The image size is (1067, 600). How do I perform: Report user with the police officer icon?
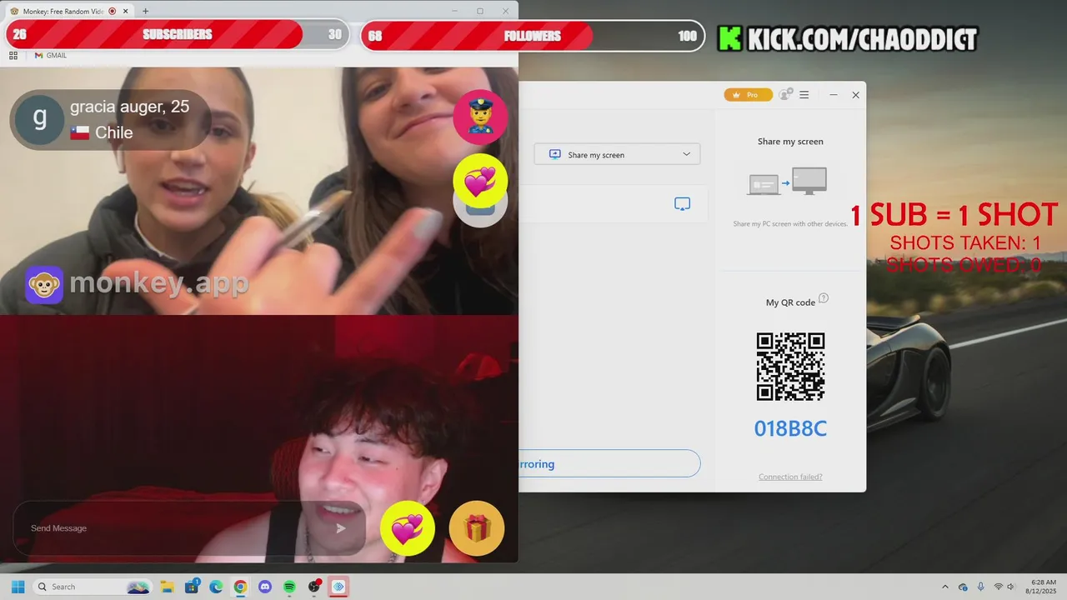pos(481,117)
